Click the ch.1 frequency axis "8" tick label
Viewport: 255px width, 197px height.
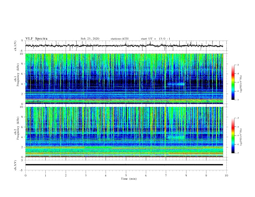coord(22,64)
